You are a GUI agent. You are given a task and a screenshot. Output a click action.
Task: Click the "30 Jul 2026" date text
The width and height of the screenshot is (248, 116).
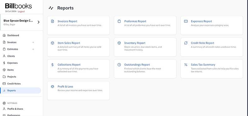point(11,11)
